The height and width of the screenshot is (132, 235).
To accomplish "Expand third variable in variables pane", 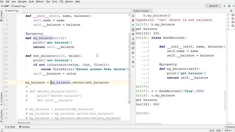I will tap(228, 22).
